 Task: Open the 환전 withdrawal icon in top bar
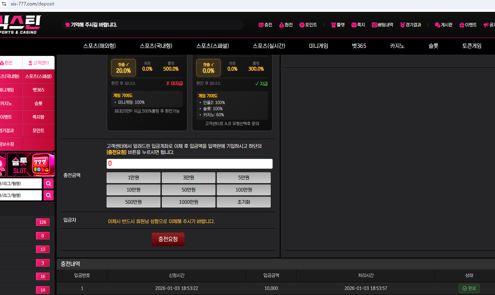[x=286, y=25]
